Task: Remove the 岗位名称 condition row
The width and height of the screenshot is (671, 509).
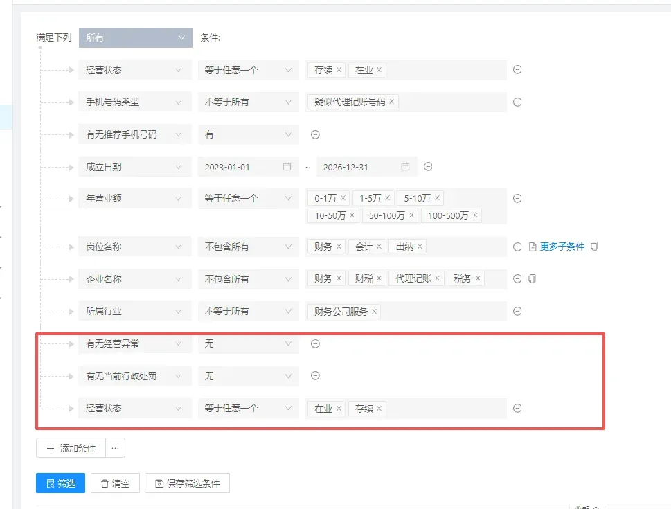Action: 517,247
